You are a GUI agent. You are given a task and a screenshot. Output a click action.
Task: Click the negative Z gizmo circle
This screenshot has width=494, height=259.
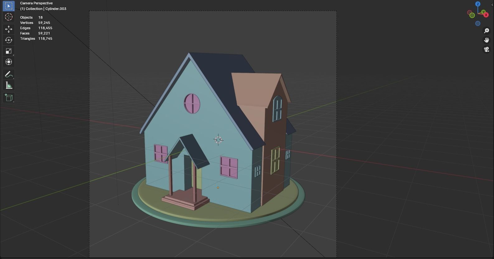[478, 24]
